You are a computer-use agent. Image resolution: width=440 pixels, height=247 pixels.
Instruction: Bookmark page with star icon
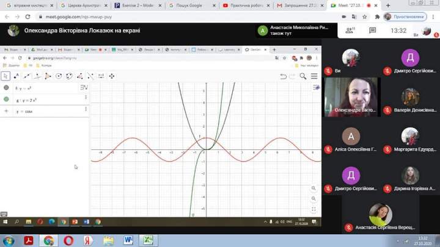[x=364, y=17]
